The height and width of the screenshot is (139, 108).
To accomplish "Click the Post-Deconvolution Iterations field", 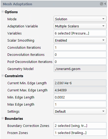I will point(80,62).
